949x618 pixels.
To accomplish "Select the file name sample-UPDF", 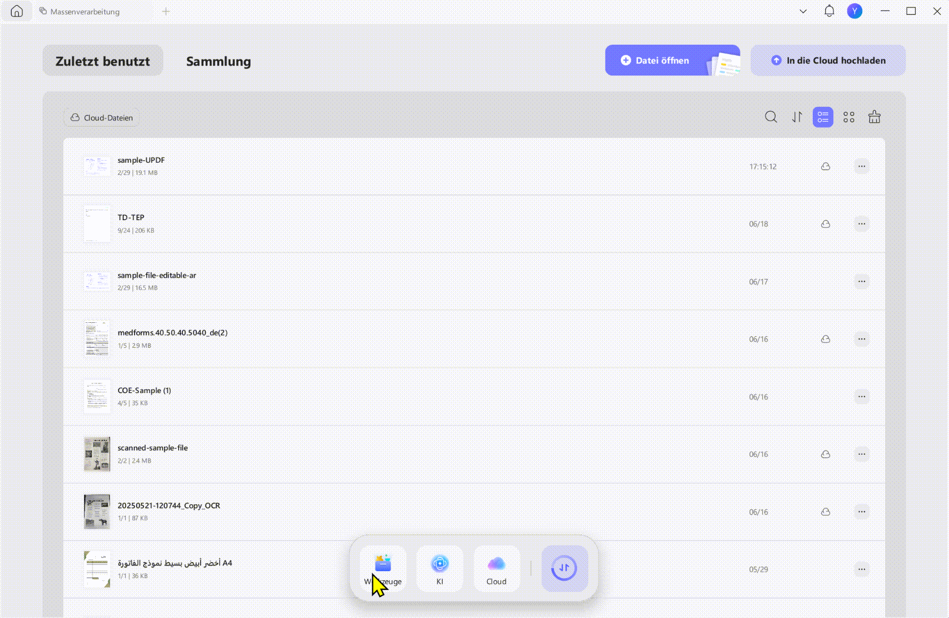I will [141, 160].
